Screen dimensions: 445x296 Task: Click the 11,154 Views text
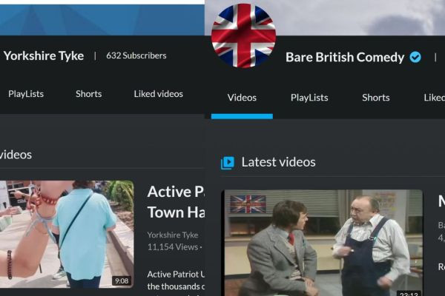(x=173, y=247)
